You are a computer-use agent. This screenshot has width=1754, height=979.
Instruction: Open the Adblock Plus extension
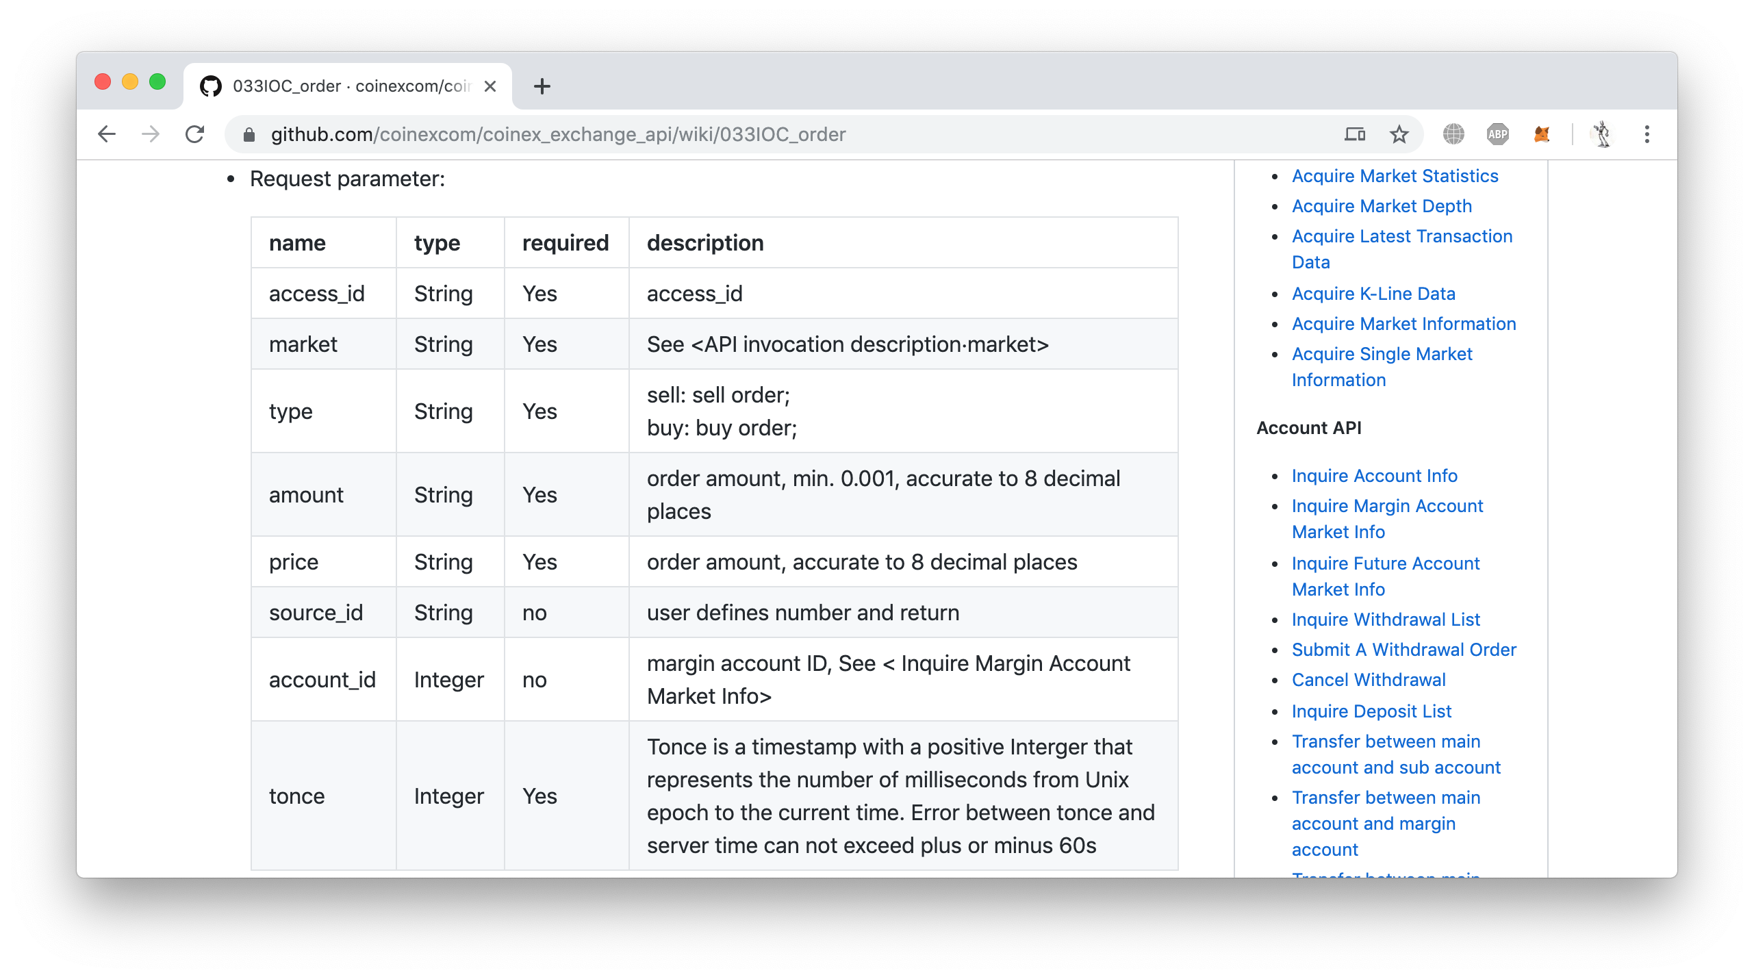[x=1498, y=134]
